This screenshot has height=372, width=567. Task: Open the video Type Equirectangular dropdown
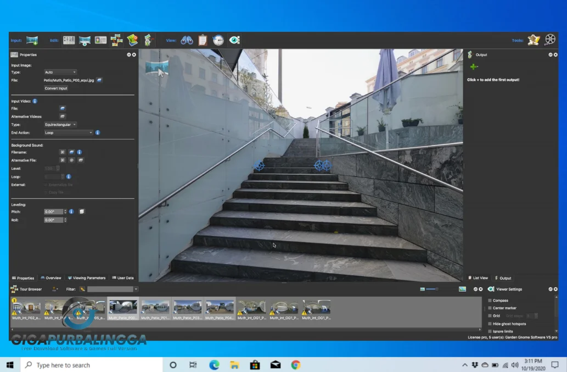[60, 125]
